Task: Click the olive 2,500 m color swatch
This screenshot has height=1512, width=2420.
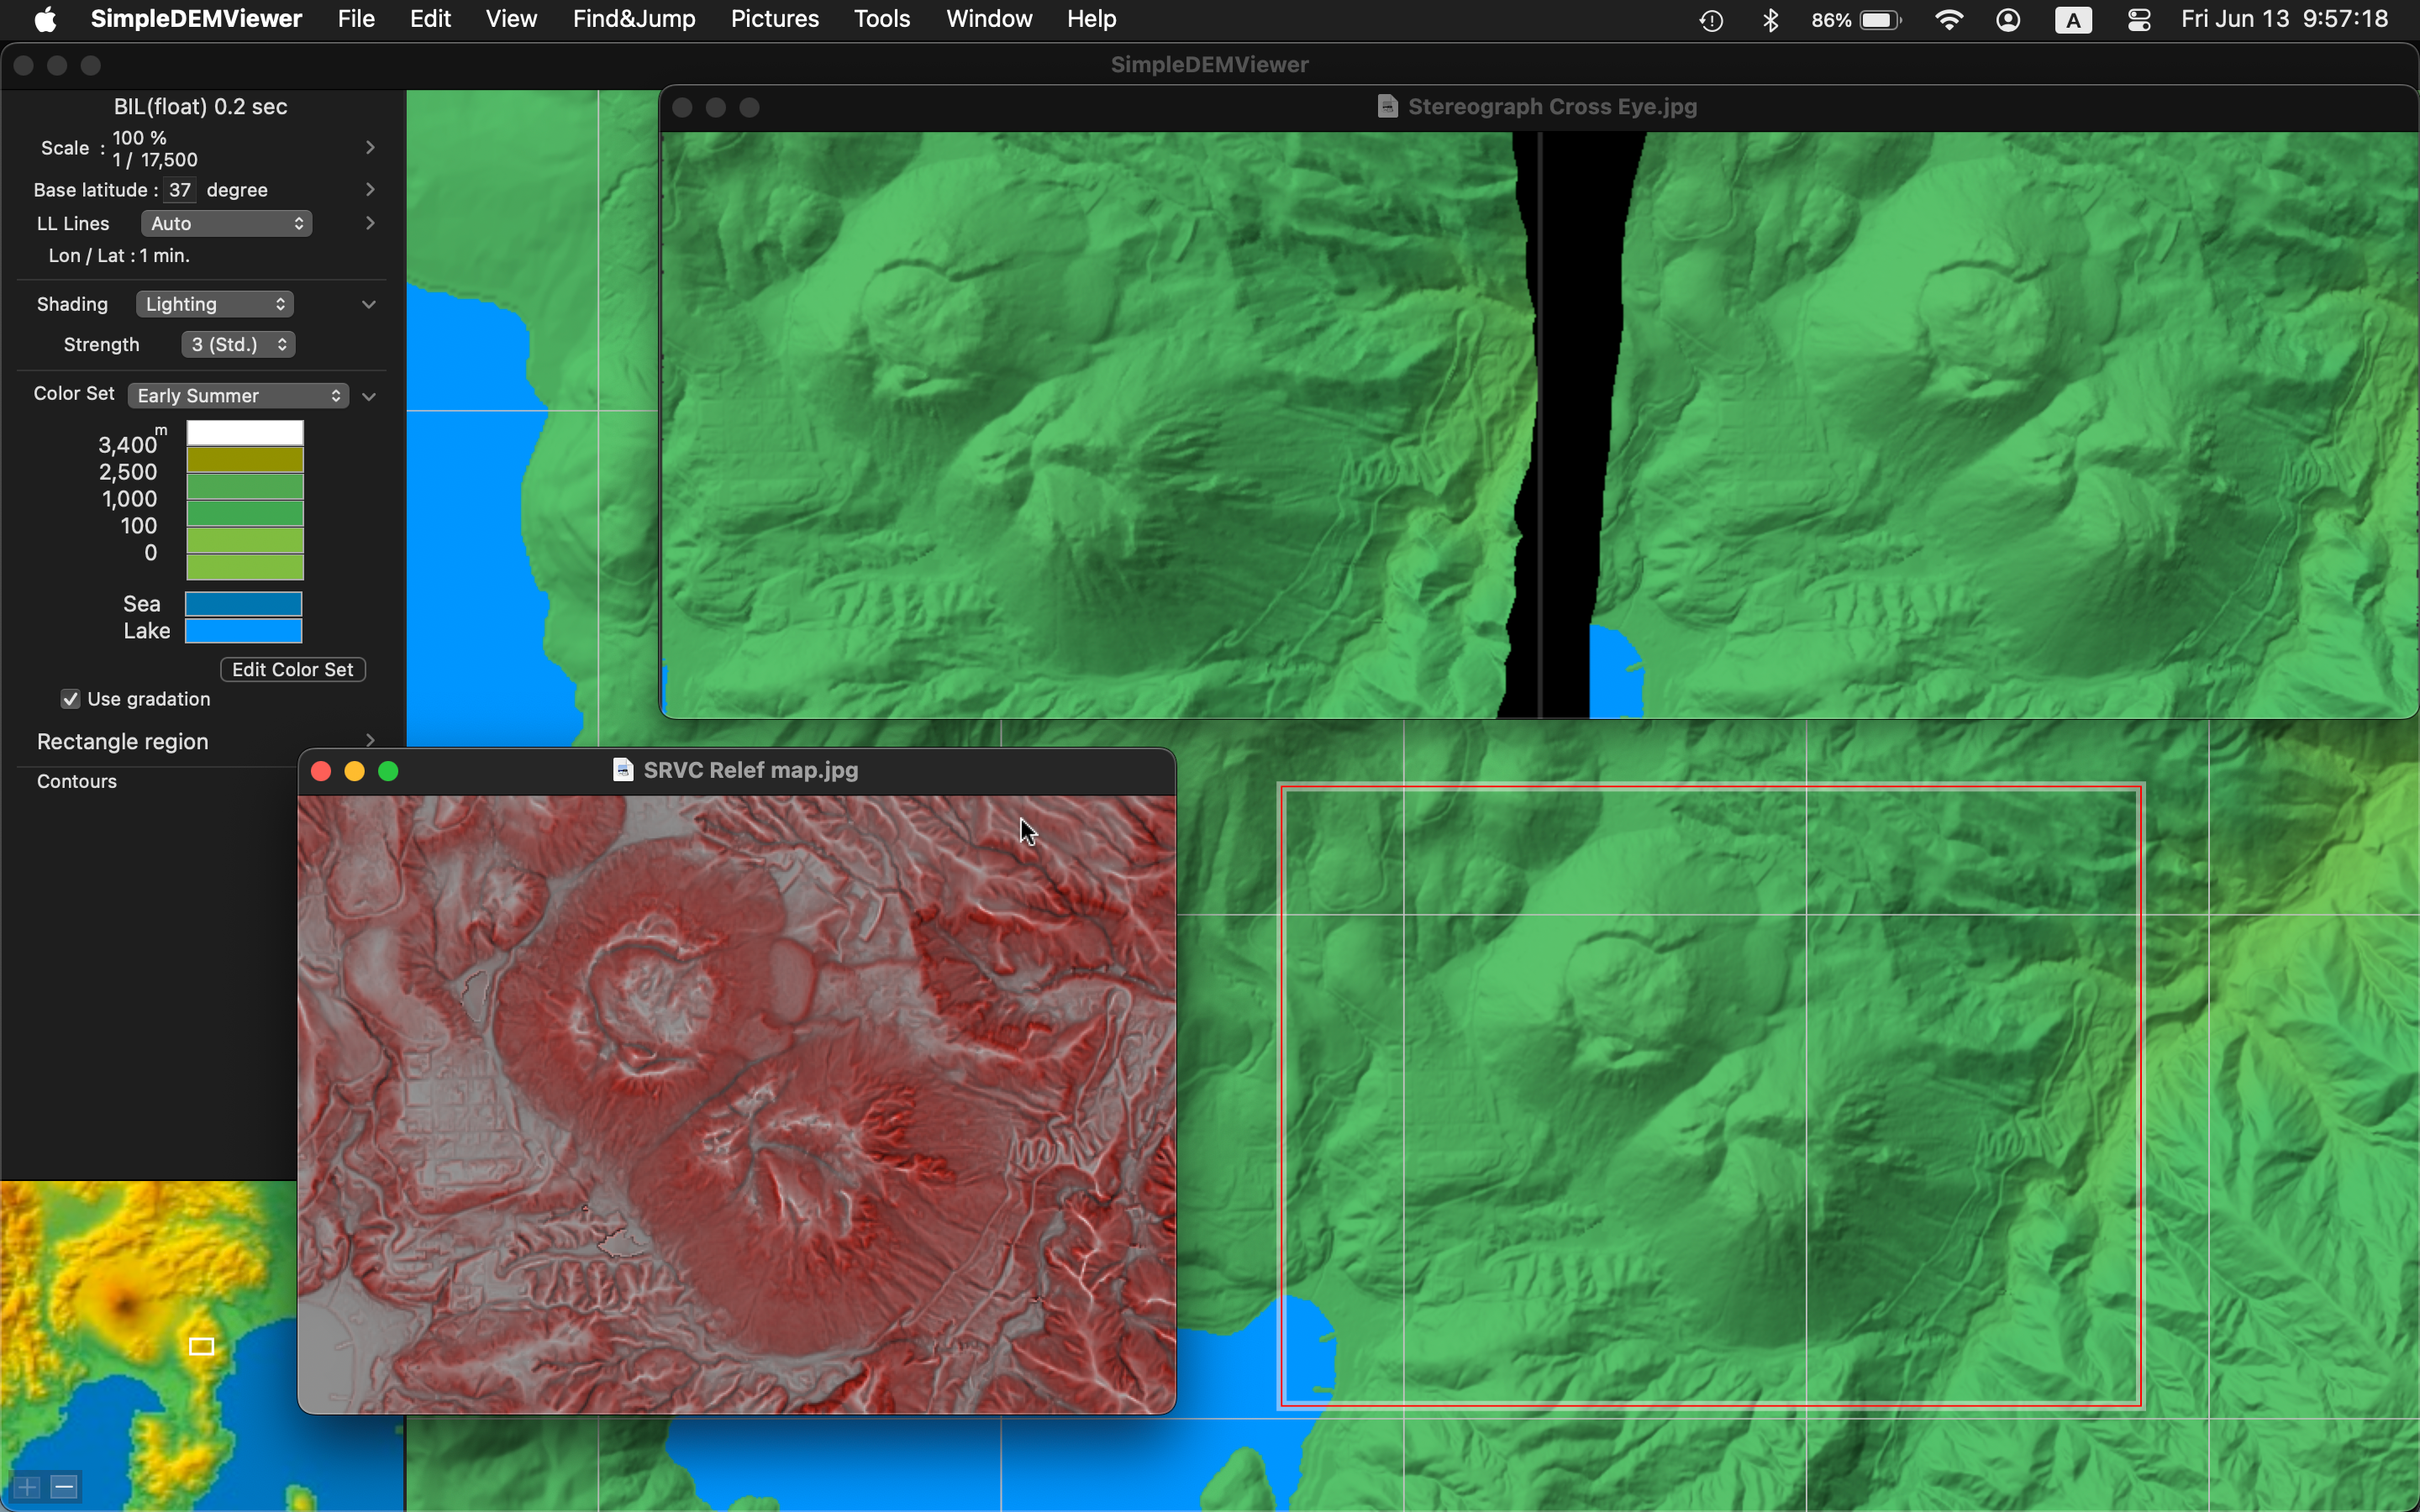Action: [x=245, y=460]
